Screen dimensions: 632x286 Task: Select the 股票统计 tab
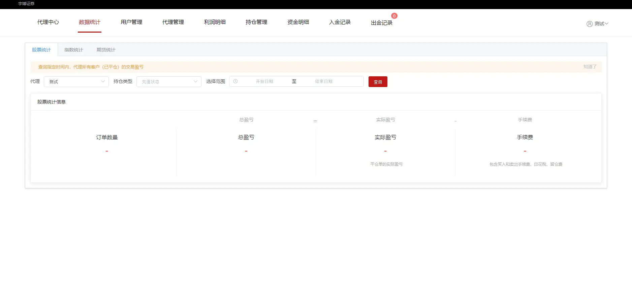[41, 50]
